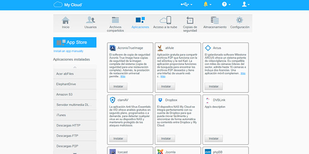Expand the dropdown arrow next to user icon

coord(248,5)
